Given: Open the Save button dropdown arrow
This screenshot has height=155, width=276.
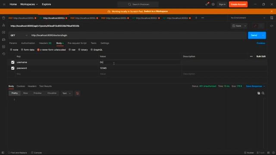Looking at the screenshot, I should [245, 26].
